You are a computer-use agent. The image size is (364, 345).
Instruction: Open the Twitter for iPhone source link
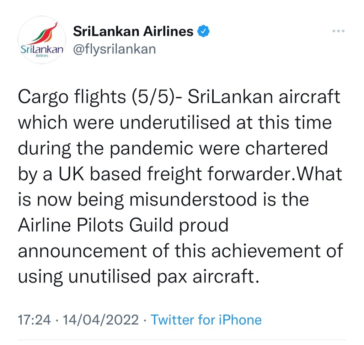pyautogui.click(x=206, y=320)
